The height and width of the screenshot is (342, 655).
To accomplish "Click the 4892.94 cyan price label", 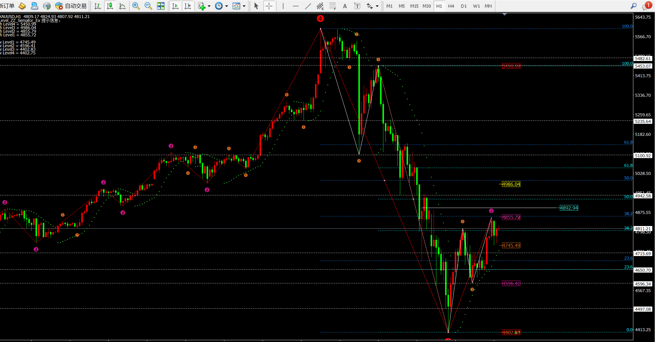I will [569, 208].
